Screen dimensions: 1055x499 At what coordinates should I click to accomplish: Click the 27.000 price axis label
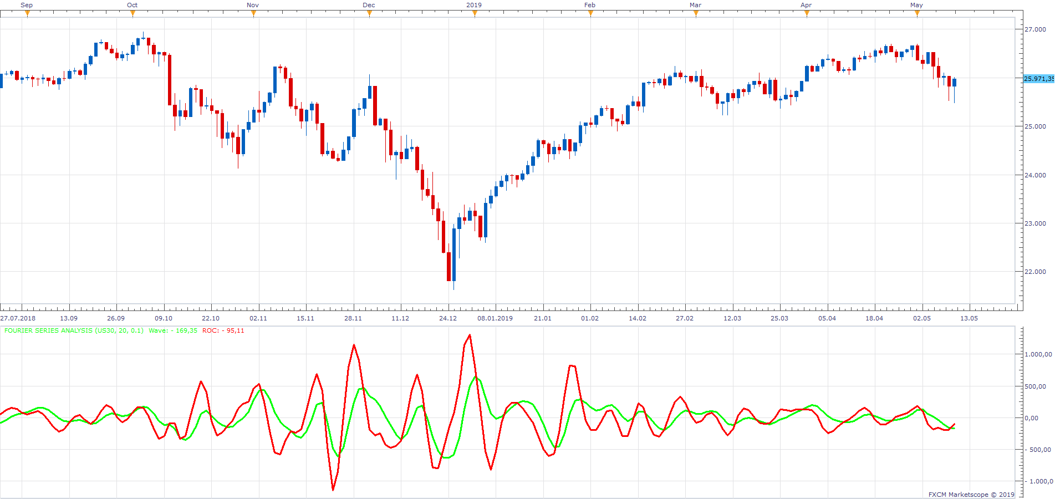pyautogui.click(x=1035, y=29)
